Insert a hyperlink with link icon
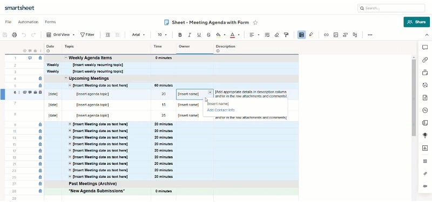 click(326, 35)
